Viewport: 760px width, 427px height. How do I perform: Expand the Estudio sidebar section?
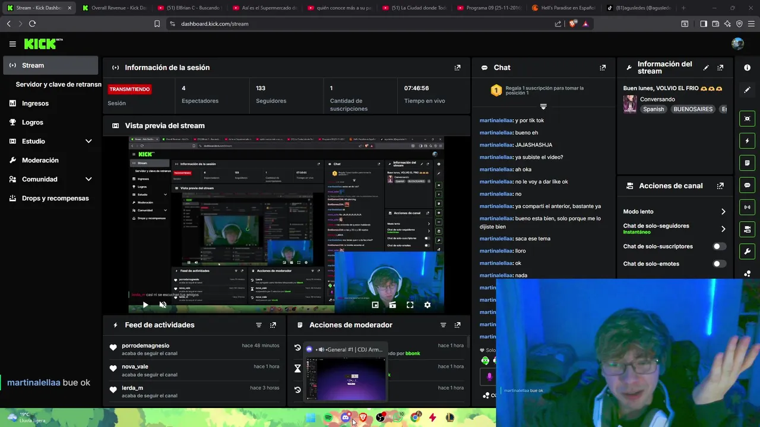point(88,141)
